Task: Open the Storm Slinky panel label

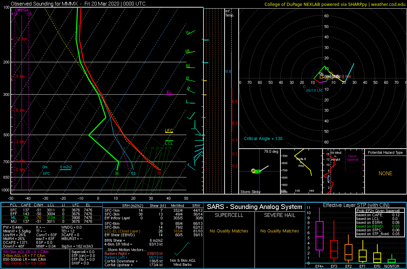Action: coord(250,192)
